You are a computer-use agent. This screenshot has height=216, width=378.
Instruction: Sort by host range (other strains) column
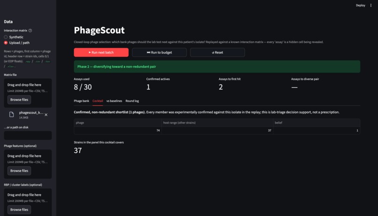[217, 123]
